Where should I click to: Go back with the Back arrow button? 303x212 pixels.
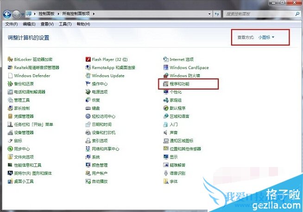click(7, 14)
